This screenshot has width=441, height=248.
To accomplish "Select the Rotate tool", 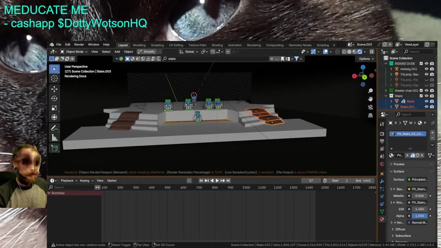I will point(54,99).
